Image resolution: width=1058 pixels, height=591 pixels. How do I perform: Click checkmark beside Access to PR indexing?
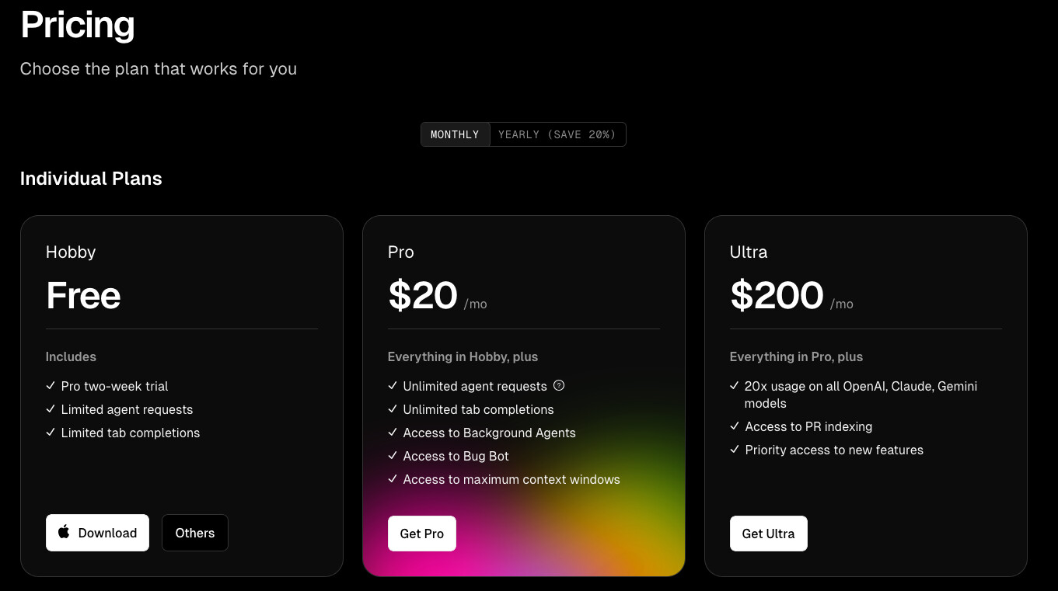tap(735, 426)
